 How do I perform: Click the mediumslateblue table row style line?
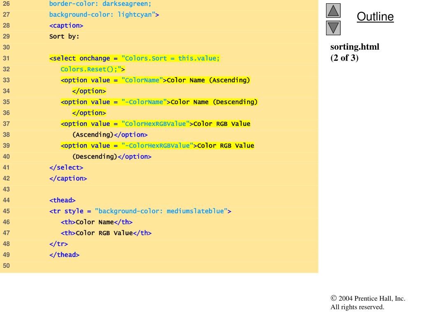click(140, 211)
